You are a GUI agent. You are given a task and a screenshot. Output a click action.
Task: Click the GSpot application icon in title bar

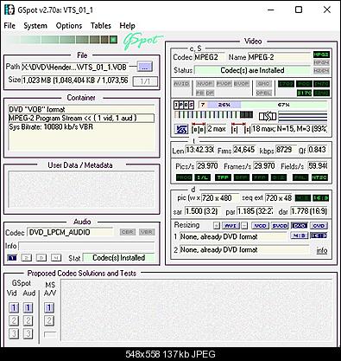pyautogui.click(x=9, y=10)
